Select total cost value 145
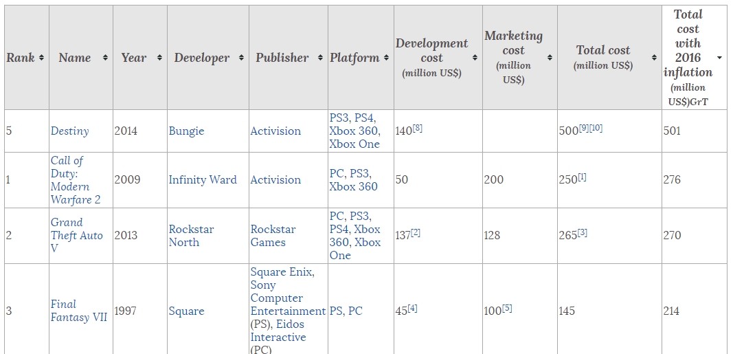The image size is (733, 354). [567, 311]
